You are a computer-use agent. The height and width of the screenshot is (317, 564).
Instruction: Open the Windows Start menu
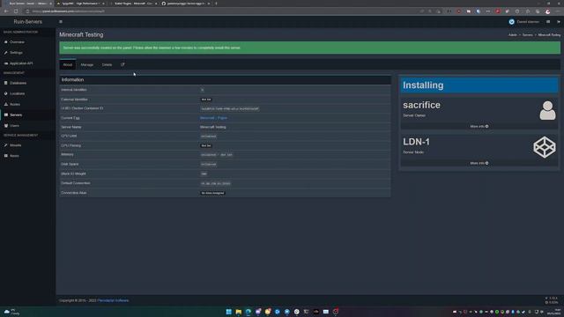point(229,312)
